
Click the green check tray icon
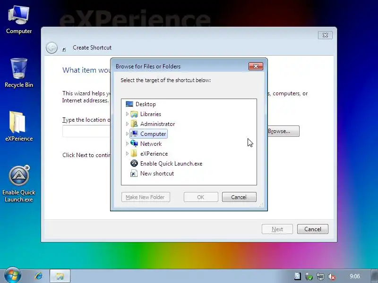click(309, 276)
